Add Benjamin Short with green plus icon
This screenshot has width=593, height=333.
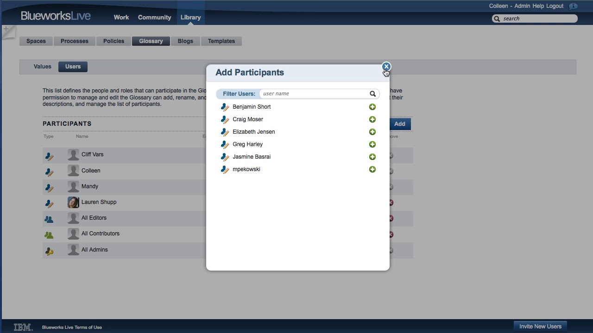[x=372, y=107]
